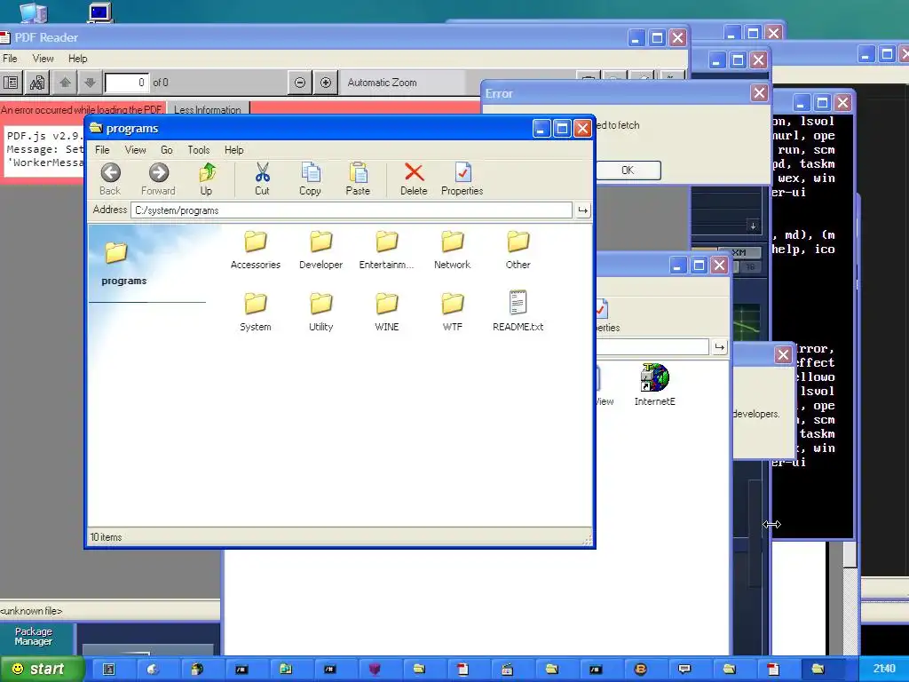Click the go arrow beside the programs address
The height and width of the screenshot is (682, 909).
[x=582, y=210]
